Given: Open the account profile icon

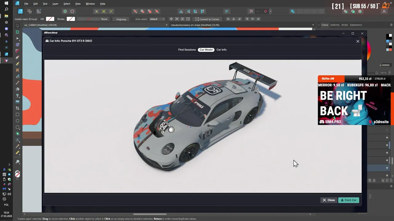Looking at the screenshot, I should [x=384, y=11].
